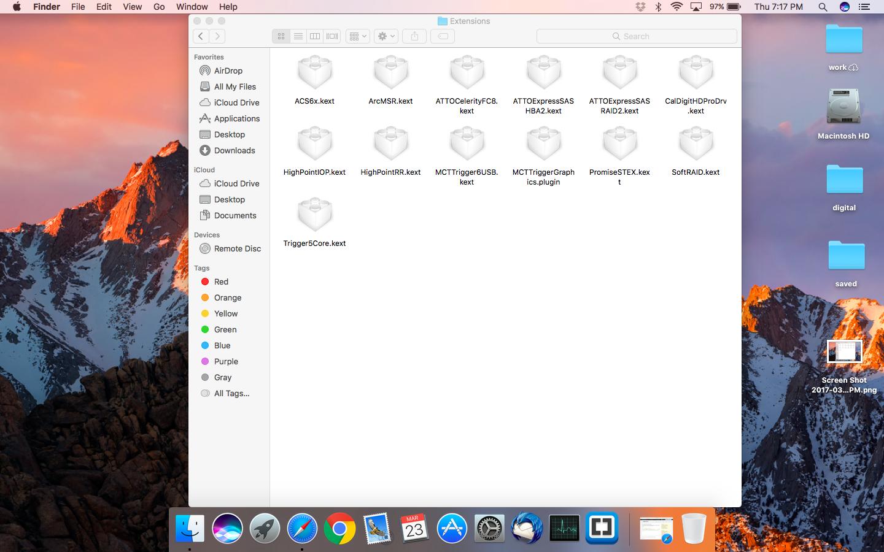This screenshot has height=552, width=884.
Task: Open Spotlight search in the menu bar
Action: (x=823, y=7)
